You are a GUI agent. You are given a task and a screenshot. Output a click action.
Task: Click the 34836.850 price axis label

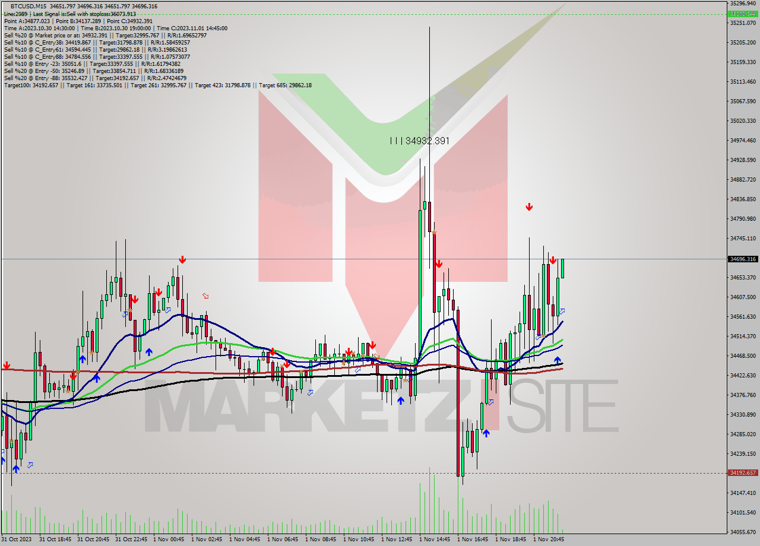(743, 199)
